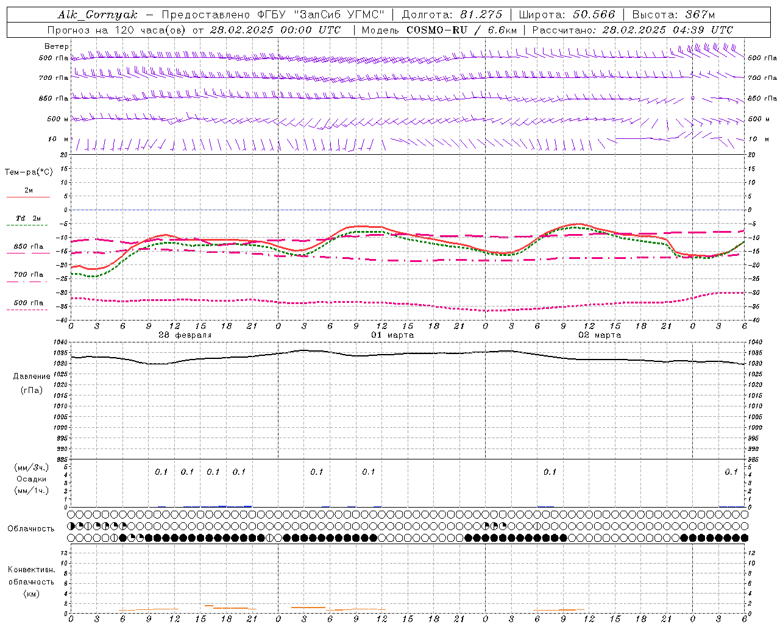
Task: Click the '28 февраля' date label
Action: click(x=185, y=335)
